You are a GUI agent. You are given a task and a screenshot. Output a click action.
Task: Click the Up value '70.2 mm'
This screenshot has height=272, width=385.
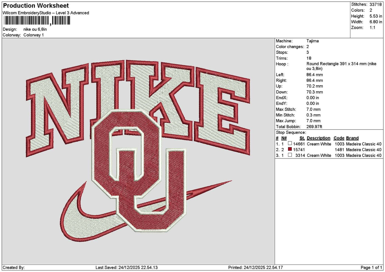coord(315,86)
